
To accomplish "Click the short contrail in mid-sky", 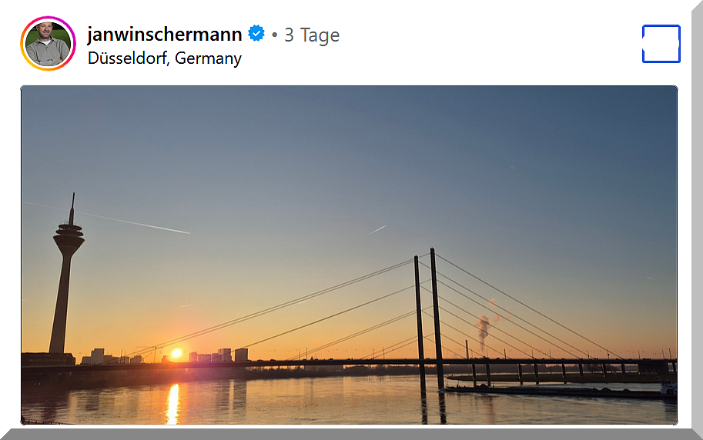I will pos(377,230).
